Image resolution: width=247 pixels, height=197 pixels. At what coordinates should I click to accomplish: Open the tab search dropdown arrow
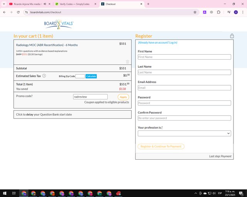(x=4, y=4)
